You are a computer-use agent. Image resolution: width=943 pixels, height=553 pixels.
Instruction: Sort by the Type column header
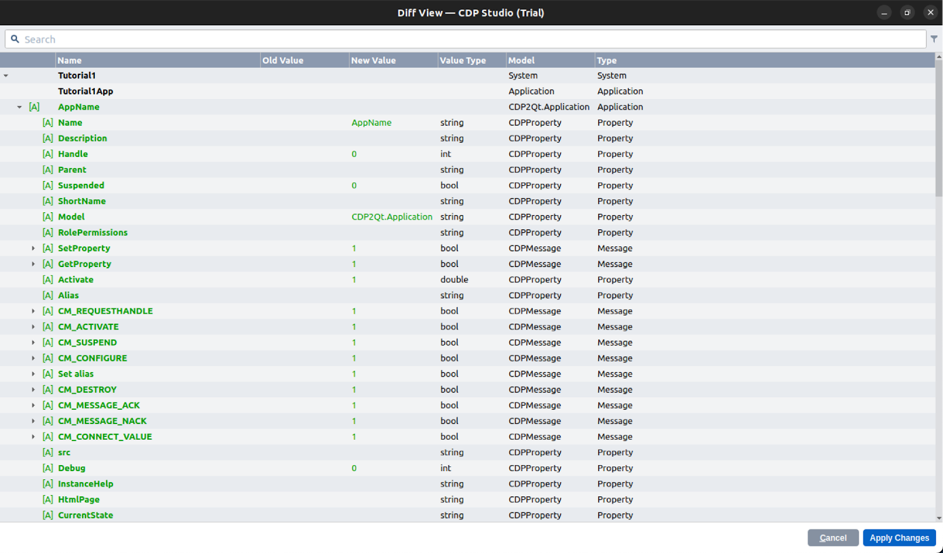click(764, 60)
